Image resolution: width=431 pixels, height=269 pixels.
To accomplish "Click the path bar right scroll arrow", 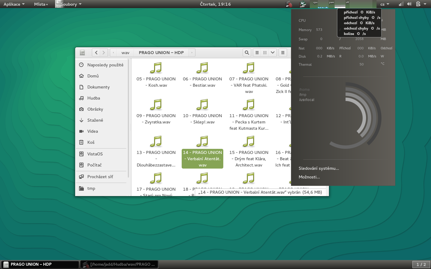I will click(192, 53).
